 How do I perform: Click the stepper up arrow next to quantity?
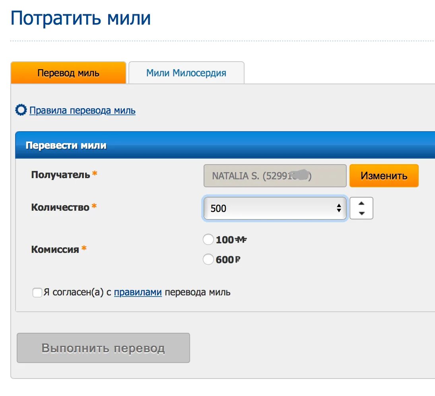(x=361, y=203)
